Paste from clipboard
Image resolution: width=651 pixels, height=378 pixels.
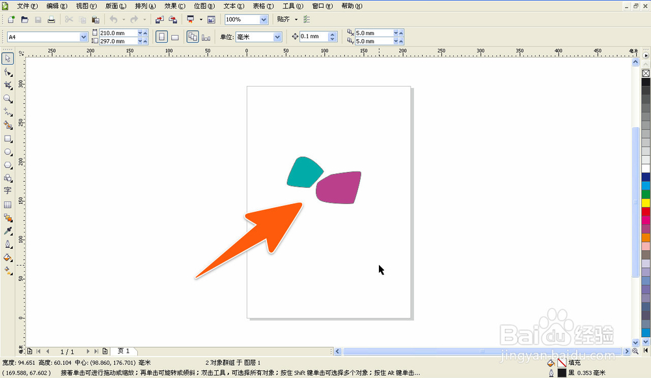click(x=96, y=20)
